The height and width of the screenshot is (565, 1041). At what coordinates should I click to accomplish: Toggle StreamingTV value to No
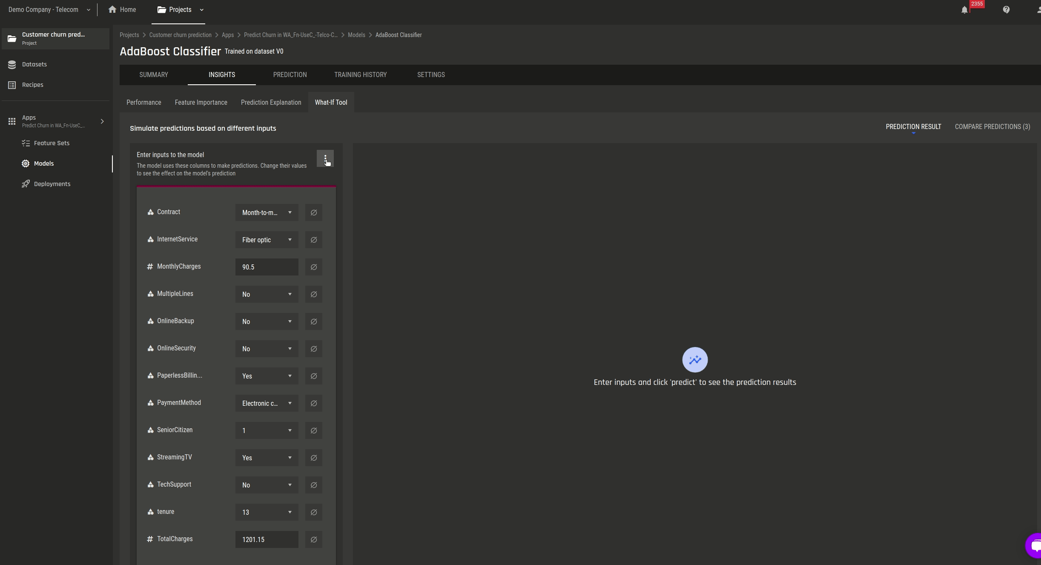267,457
